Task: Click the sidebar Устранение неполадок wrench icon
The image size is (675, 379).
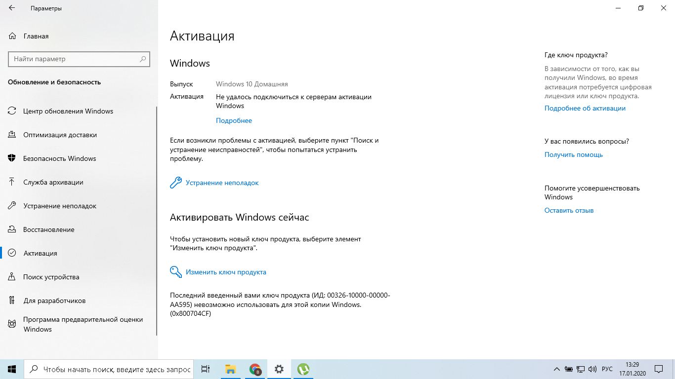Action: tap(12, 206)
